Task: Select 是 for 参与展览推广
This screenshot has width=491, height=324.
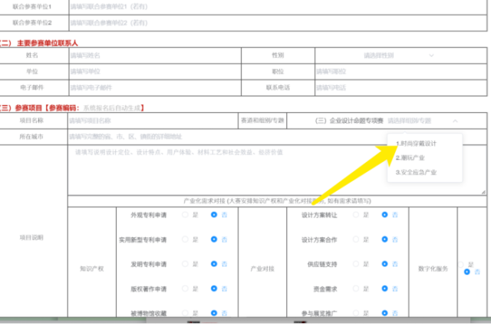Action: tap(356, 312)
